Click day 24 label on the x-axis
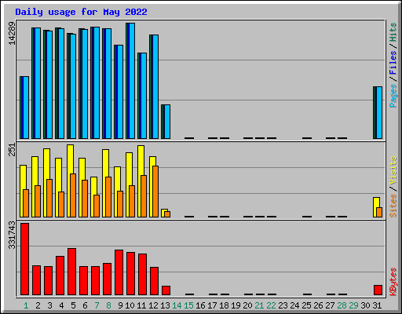This screenshot has width=402, height=314. tap(294, 305)
